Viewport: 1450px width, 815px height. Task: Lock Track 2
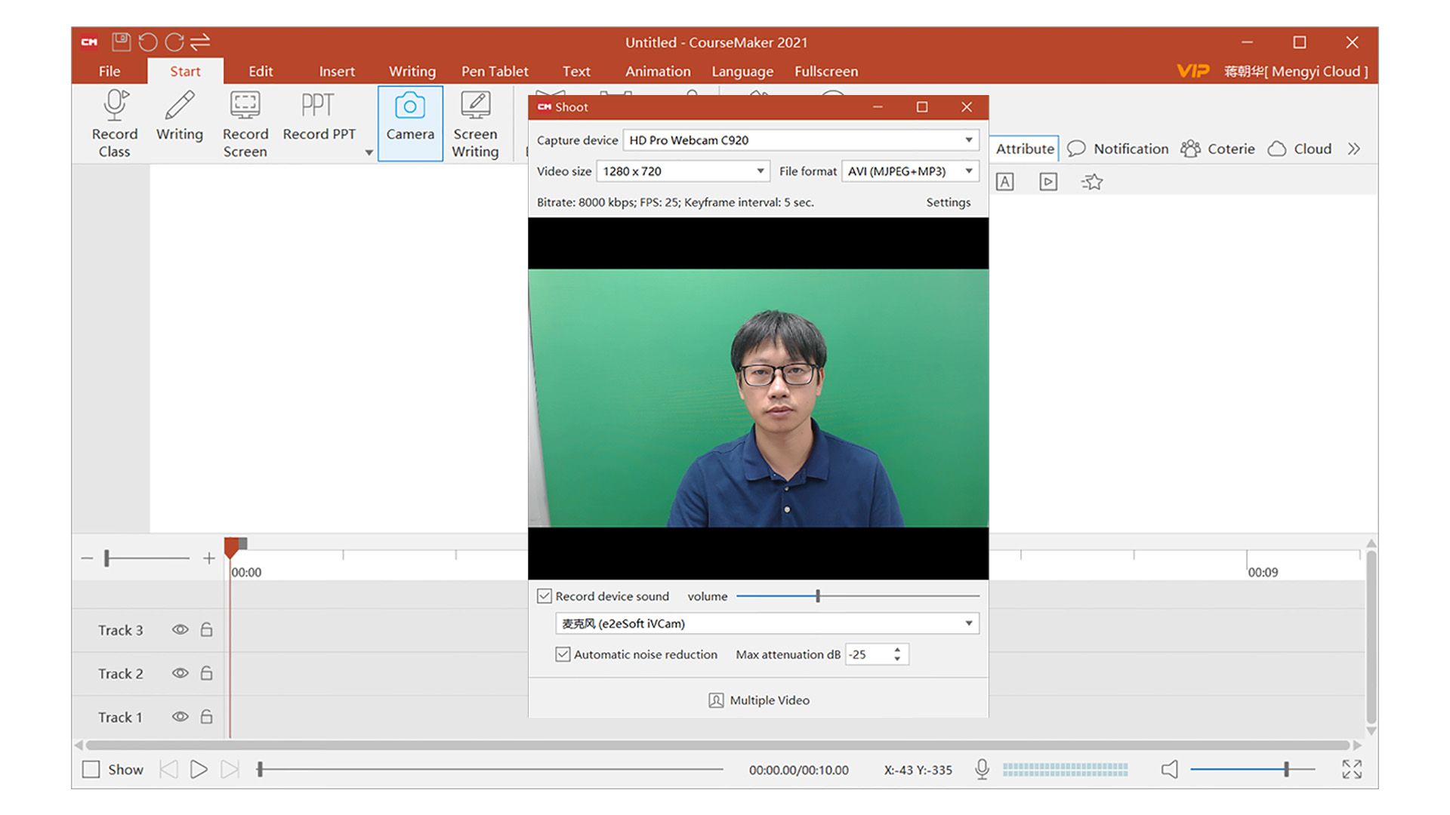pyautogui.click(x=206, y=673)
